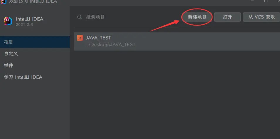
Task: Create a project with 新建项目 button
Action: click(x=197, y=17)
